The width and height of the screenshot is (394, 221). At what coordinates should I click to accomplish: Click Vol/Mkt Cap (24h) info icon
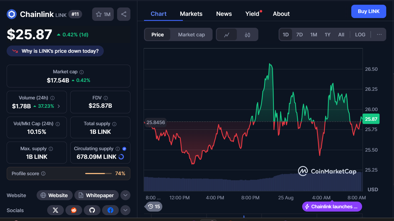pos(58,124)
